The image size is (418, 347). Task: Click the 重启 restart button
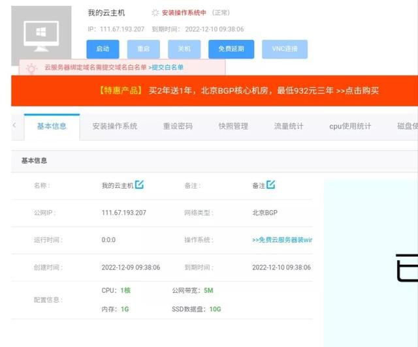pos(144,49)
